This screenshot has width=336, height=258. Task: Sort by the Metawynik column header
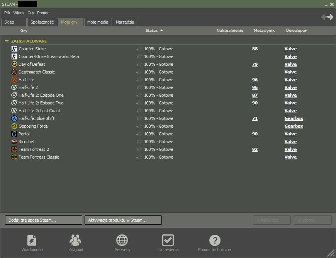tap(264, 31)
